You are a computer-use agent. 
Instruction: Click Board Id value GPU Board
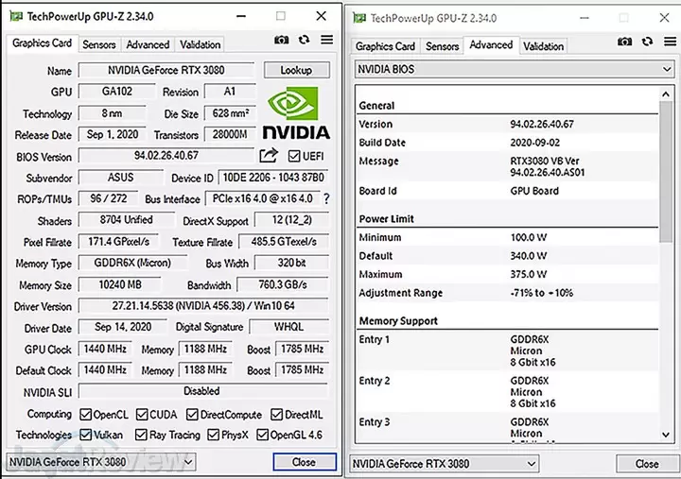(534, 191)
